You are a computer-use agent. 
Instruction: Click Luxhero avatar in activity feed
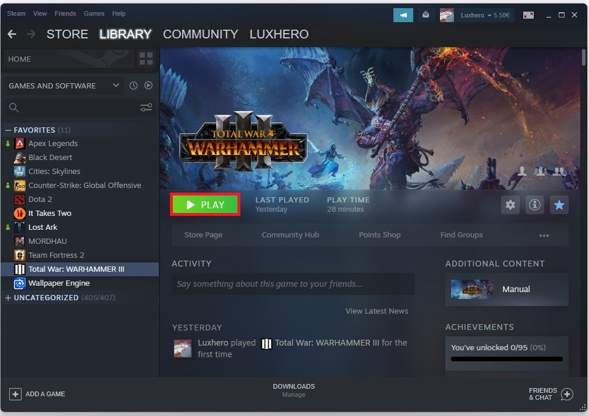(x=183, y=348)
